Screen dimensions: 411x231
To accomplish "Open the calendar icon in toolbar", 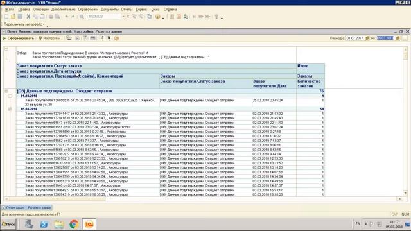I will 179,17.
